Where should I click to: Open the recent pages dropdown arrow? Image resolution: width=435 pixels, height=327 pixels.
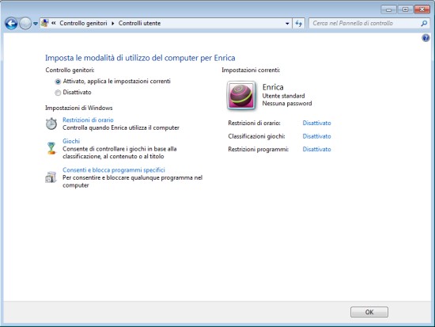click(36, 24)
